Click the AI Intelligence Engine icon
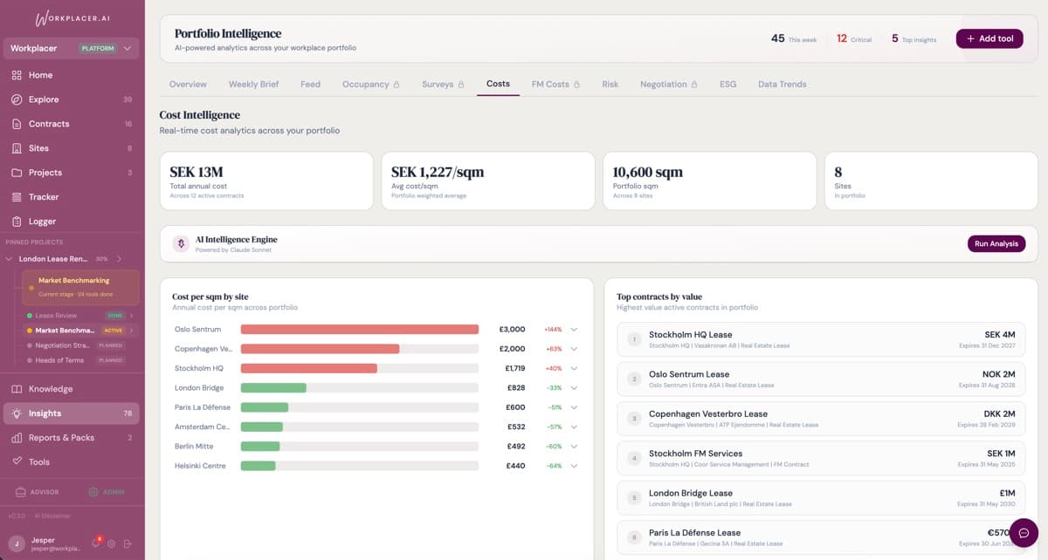Screen dimensions: 1048x560 click(x=181, y=244)
